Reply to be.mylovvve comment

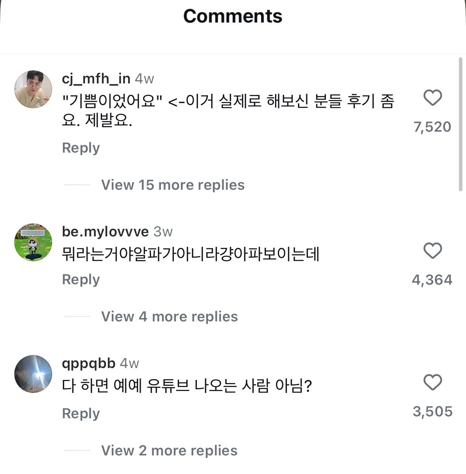coord(81,279)
